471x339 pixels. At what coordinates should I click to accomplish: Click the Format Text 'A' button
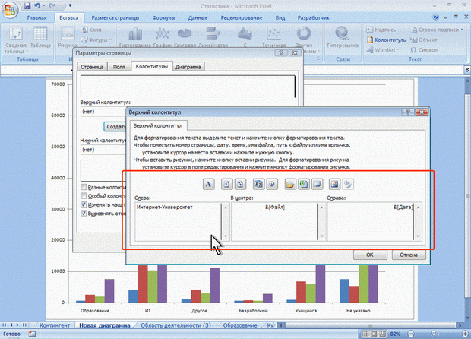[209, 184]
